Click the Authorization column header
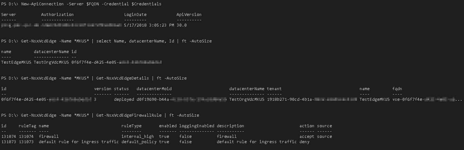Image resolution: width=464 pixels, height=150 pixels. (57, 15)
